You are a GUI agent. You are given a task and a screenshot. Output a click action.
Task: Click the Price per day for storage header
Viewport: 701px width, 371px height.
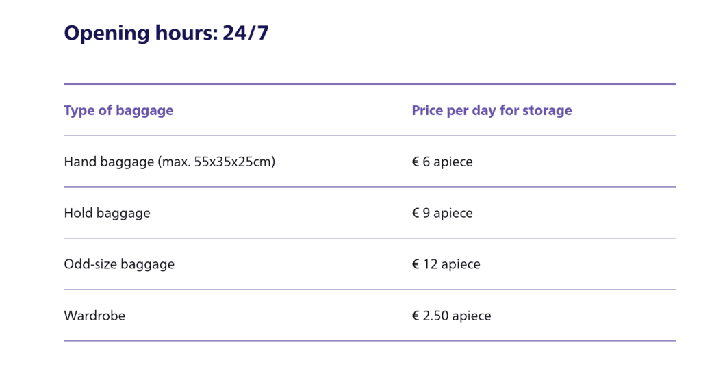click(492, 110)
